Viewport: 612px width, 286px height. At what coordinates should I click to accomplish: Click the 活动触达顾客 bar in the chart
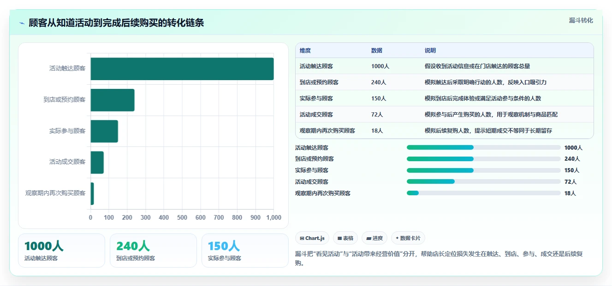[182, 69]
